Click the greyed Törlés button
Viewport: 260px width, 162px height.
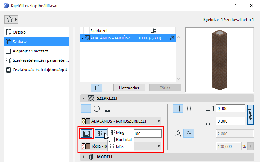click(165, 88)
